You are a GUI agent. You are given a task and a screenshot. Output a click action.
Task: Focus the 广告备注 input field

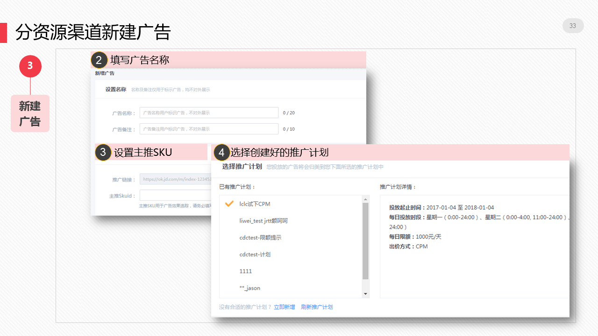point(209,129)
